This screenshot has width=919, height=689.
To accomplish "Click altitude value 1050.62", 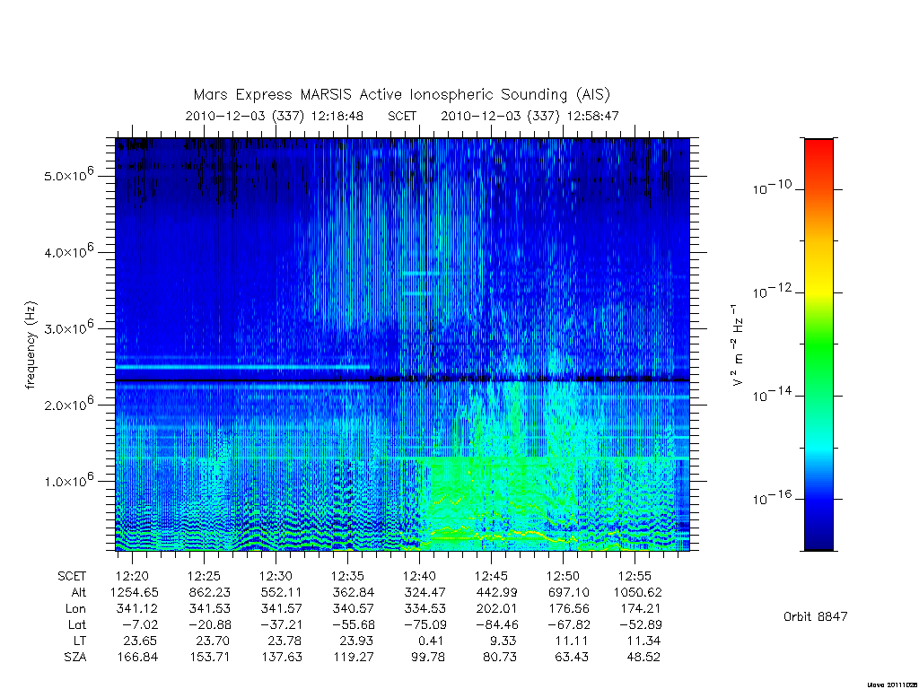I will click(x=638, y=592).
